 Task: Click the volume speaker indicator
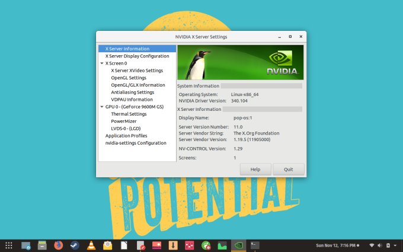pos(380,245)
